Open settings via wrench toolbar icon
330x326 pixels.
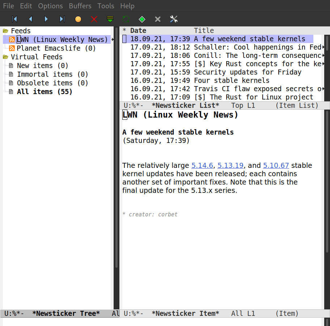tap(174, 19)
